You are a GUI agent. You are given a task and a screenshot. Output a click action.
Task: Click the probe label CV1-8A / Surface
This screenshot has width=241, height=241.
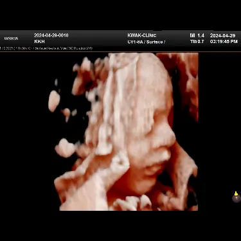146,42
